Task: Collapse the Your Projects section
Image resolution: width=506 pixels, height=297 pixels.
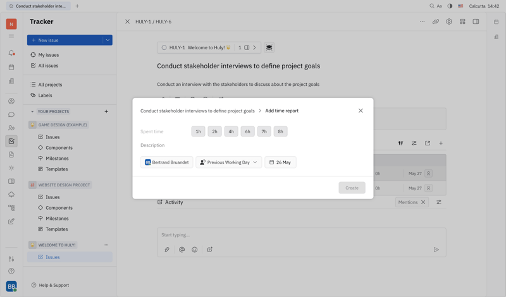Action: pos(32,112)
